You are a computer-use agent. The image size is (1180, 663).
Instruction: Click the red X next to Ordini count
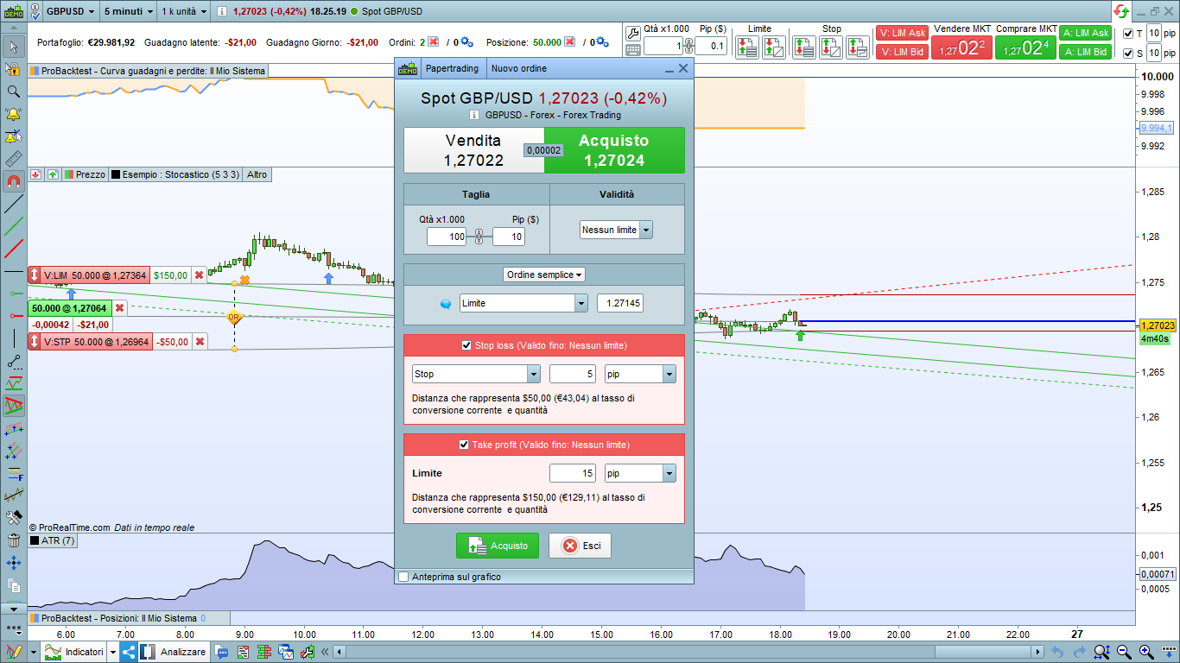pos(433,41)
